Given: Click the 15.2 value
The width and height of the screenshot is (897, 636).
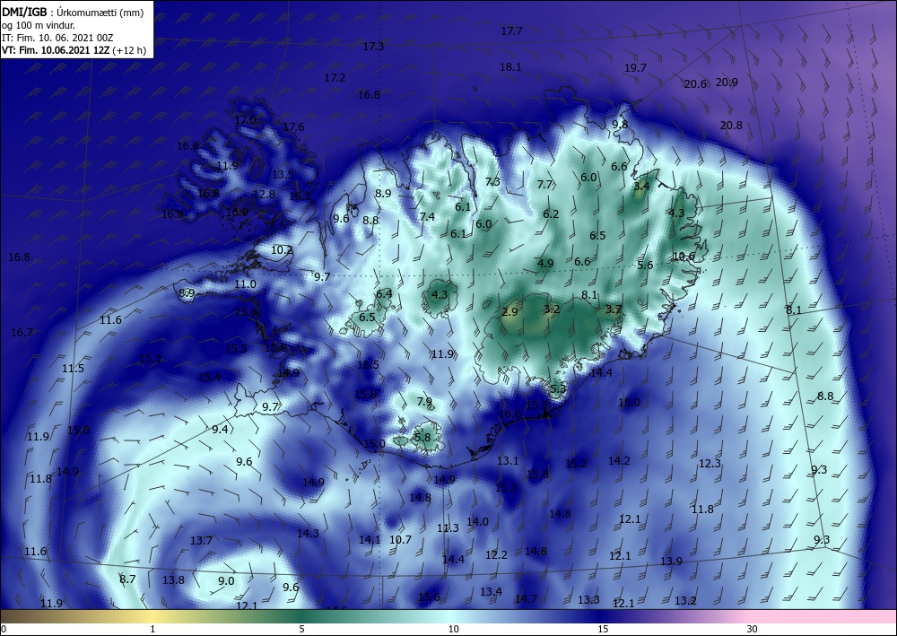Looking at the screenshot, I should [x=576, y=463].
